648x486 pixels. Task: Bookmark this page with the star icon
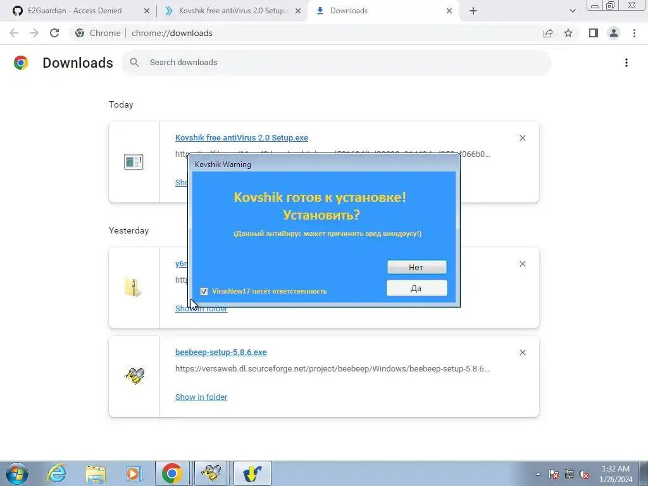568,33
